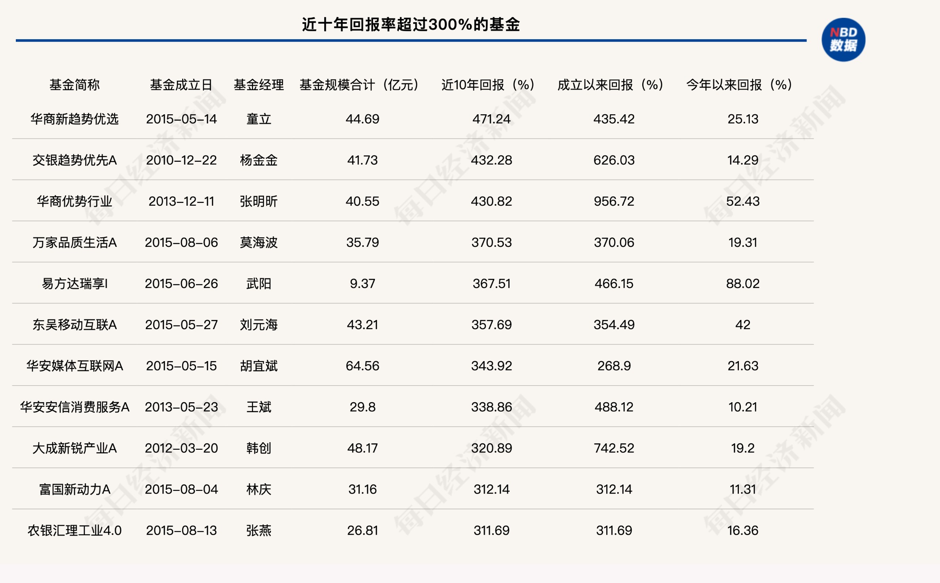Select the fund name 大成新锐产业A
This screenshot has width=940, height=583.
coord(74,448)
